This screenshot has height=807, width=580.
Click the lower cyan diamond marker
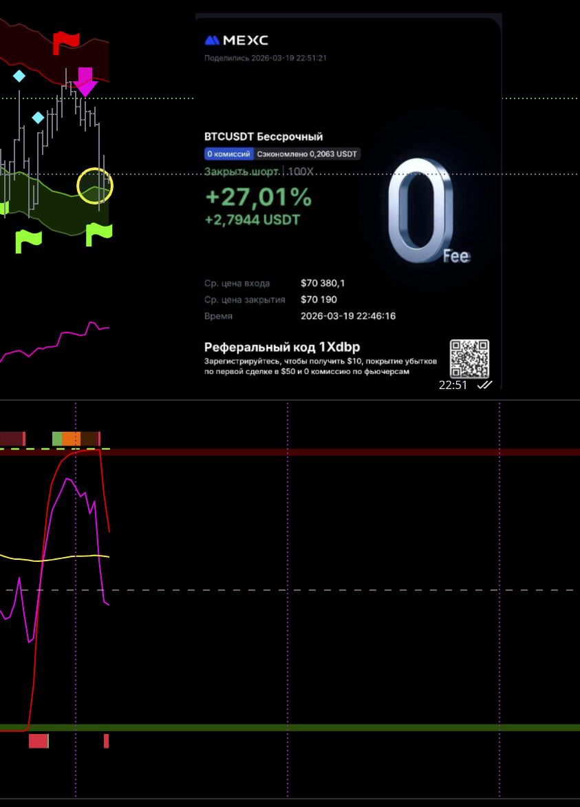39,118
